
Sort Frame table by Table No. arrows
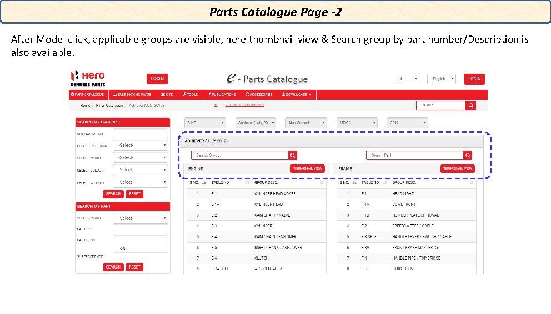coord(385,183)
